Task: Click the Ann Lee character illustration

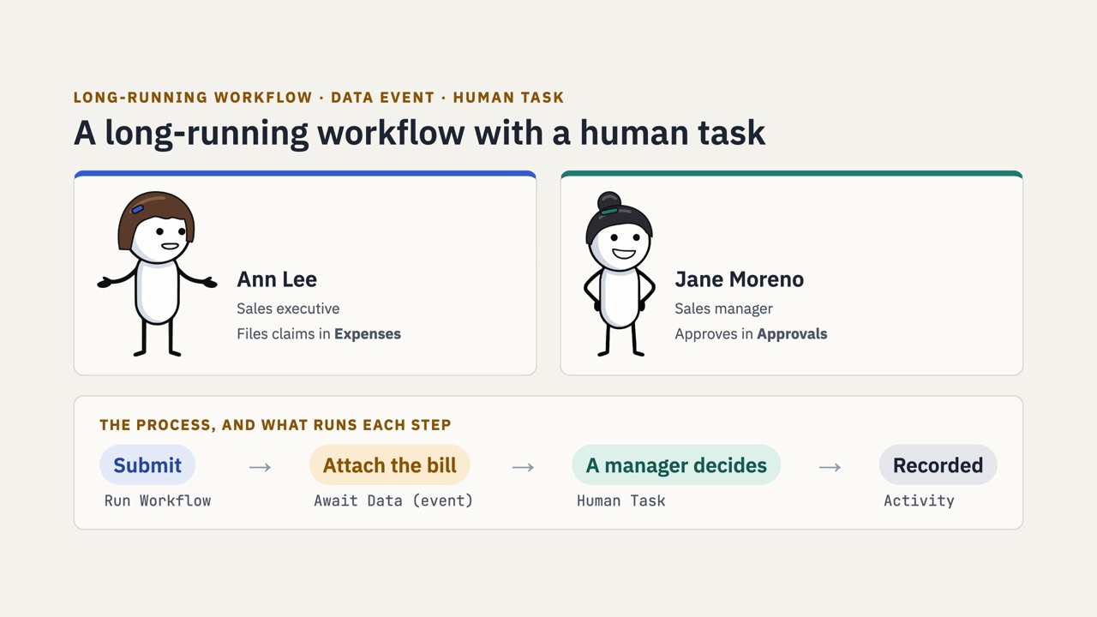Action: coord(157,274)
